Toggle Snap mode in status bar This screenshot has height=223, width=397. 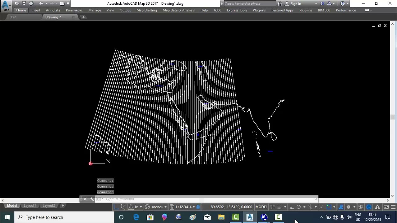pos(279,207)
